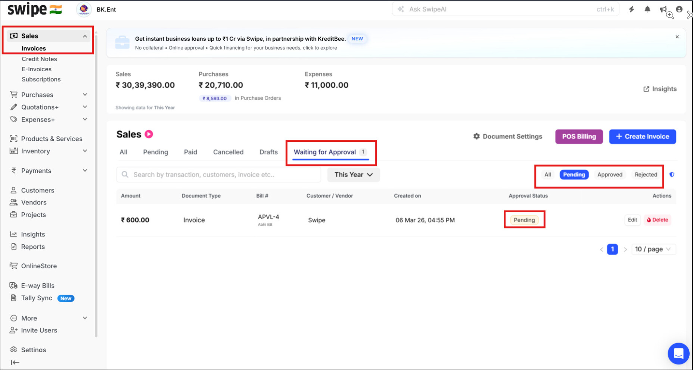This screenshot has width=693, height=370.
Task: Select the All approval status filter
Action: pyautogui.click(x=547, y=175)
